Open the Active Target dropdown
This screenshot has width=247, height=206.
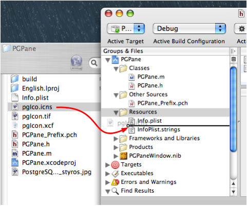coord(126,29)
